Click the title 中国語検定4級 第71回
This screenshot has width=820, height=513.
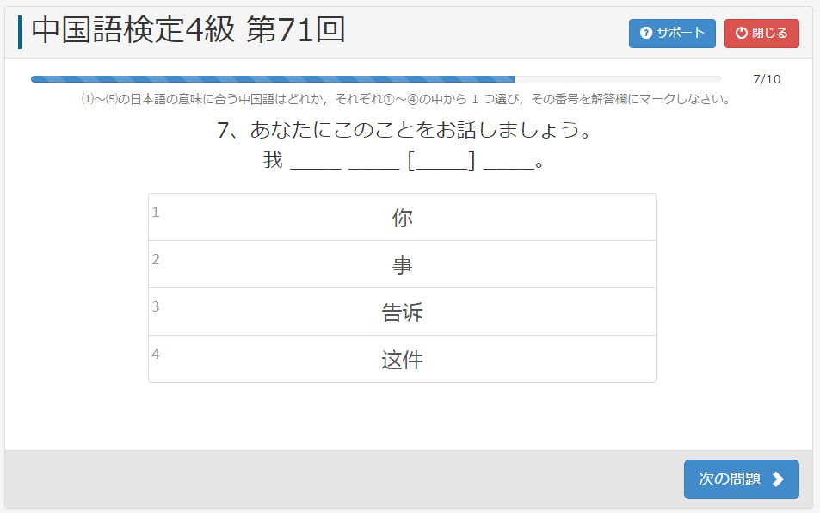coord(188,30)
